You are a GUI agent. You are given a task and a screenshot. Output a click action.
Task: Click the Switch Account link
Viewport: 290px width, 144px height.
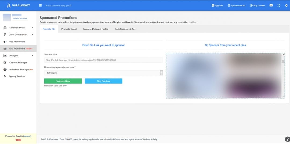[20, 18]
